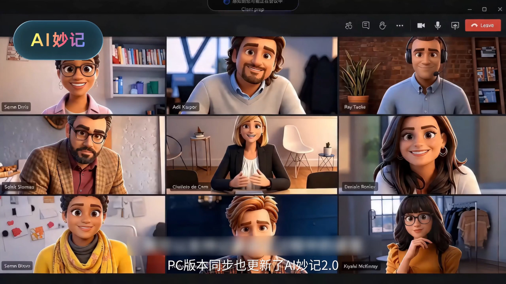Viewport: 506px width, 284px height.
Task: Raise hand using the hand icon
Action: [383, 26]
